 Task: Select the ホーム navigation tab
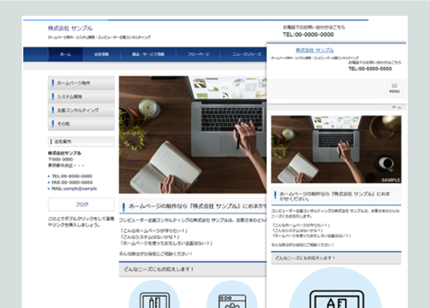[x=66, y=55]
